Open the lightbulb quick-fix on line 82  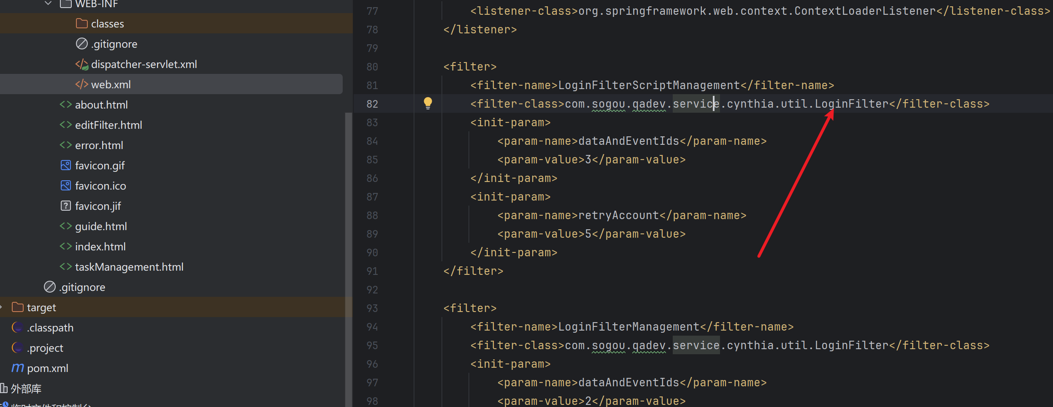[x=428, y=103]
